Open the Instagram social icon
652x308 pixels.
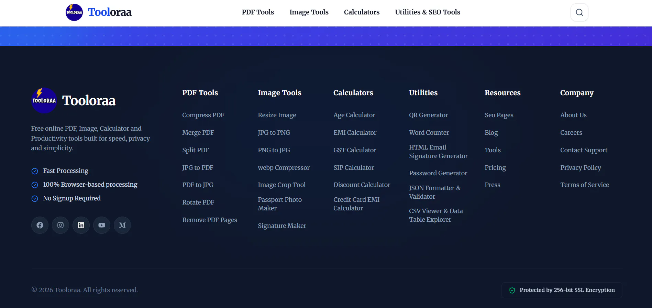click(60, 225)
